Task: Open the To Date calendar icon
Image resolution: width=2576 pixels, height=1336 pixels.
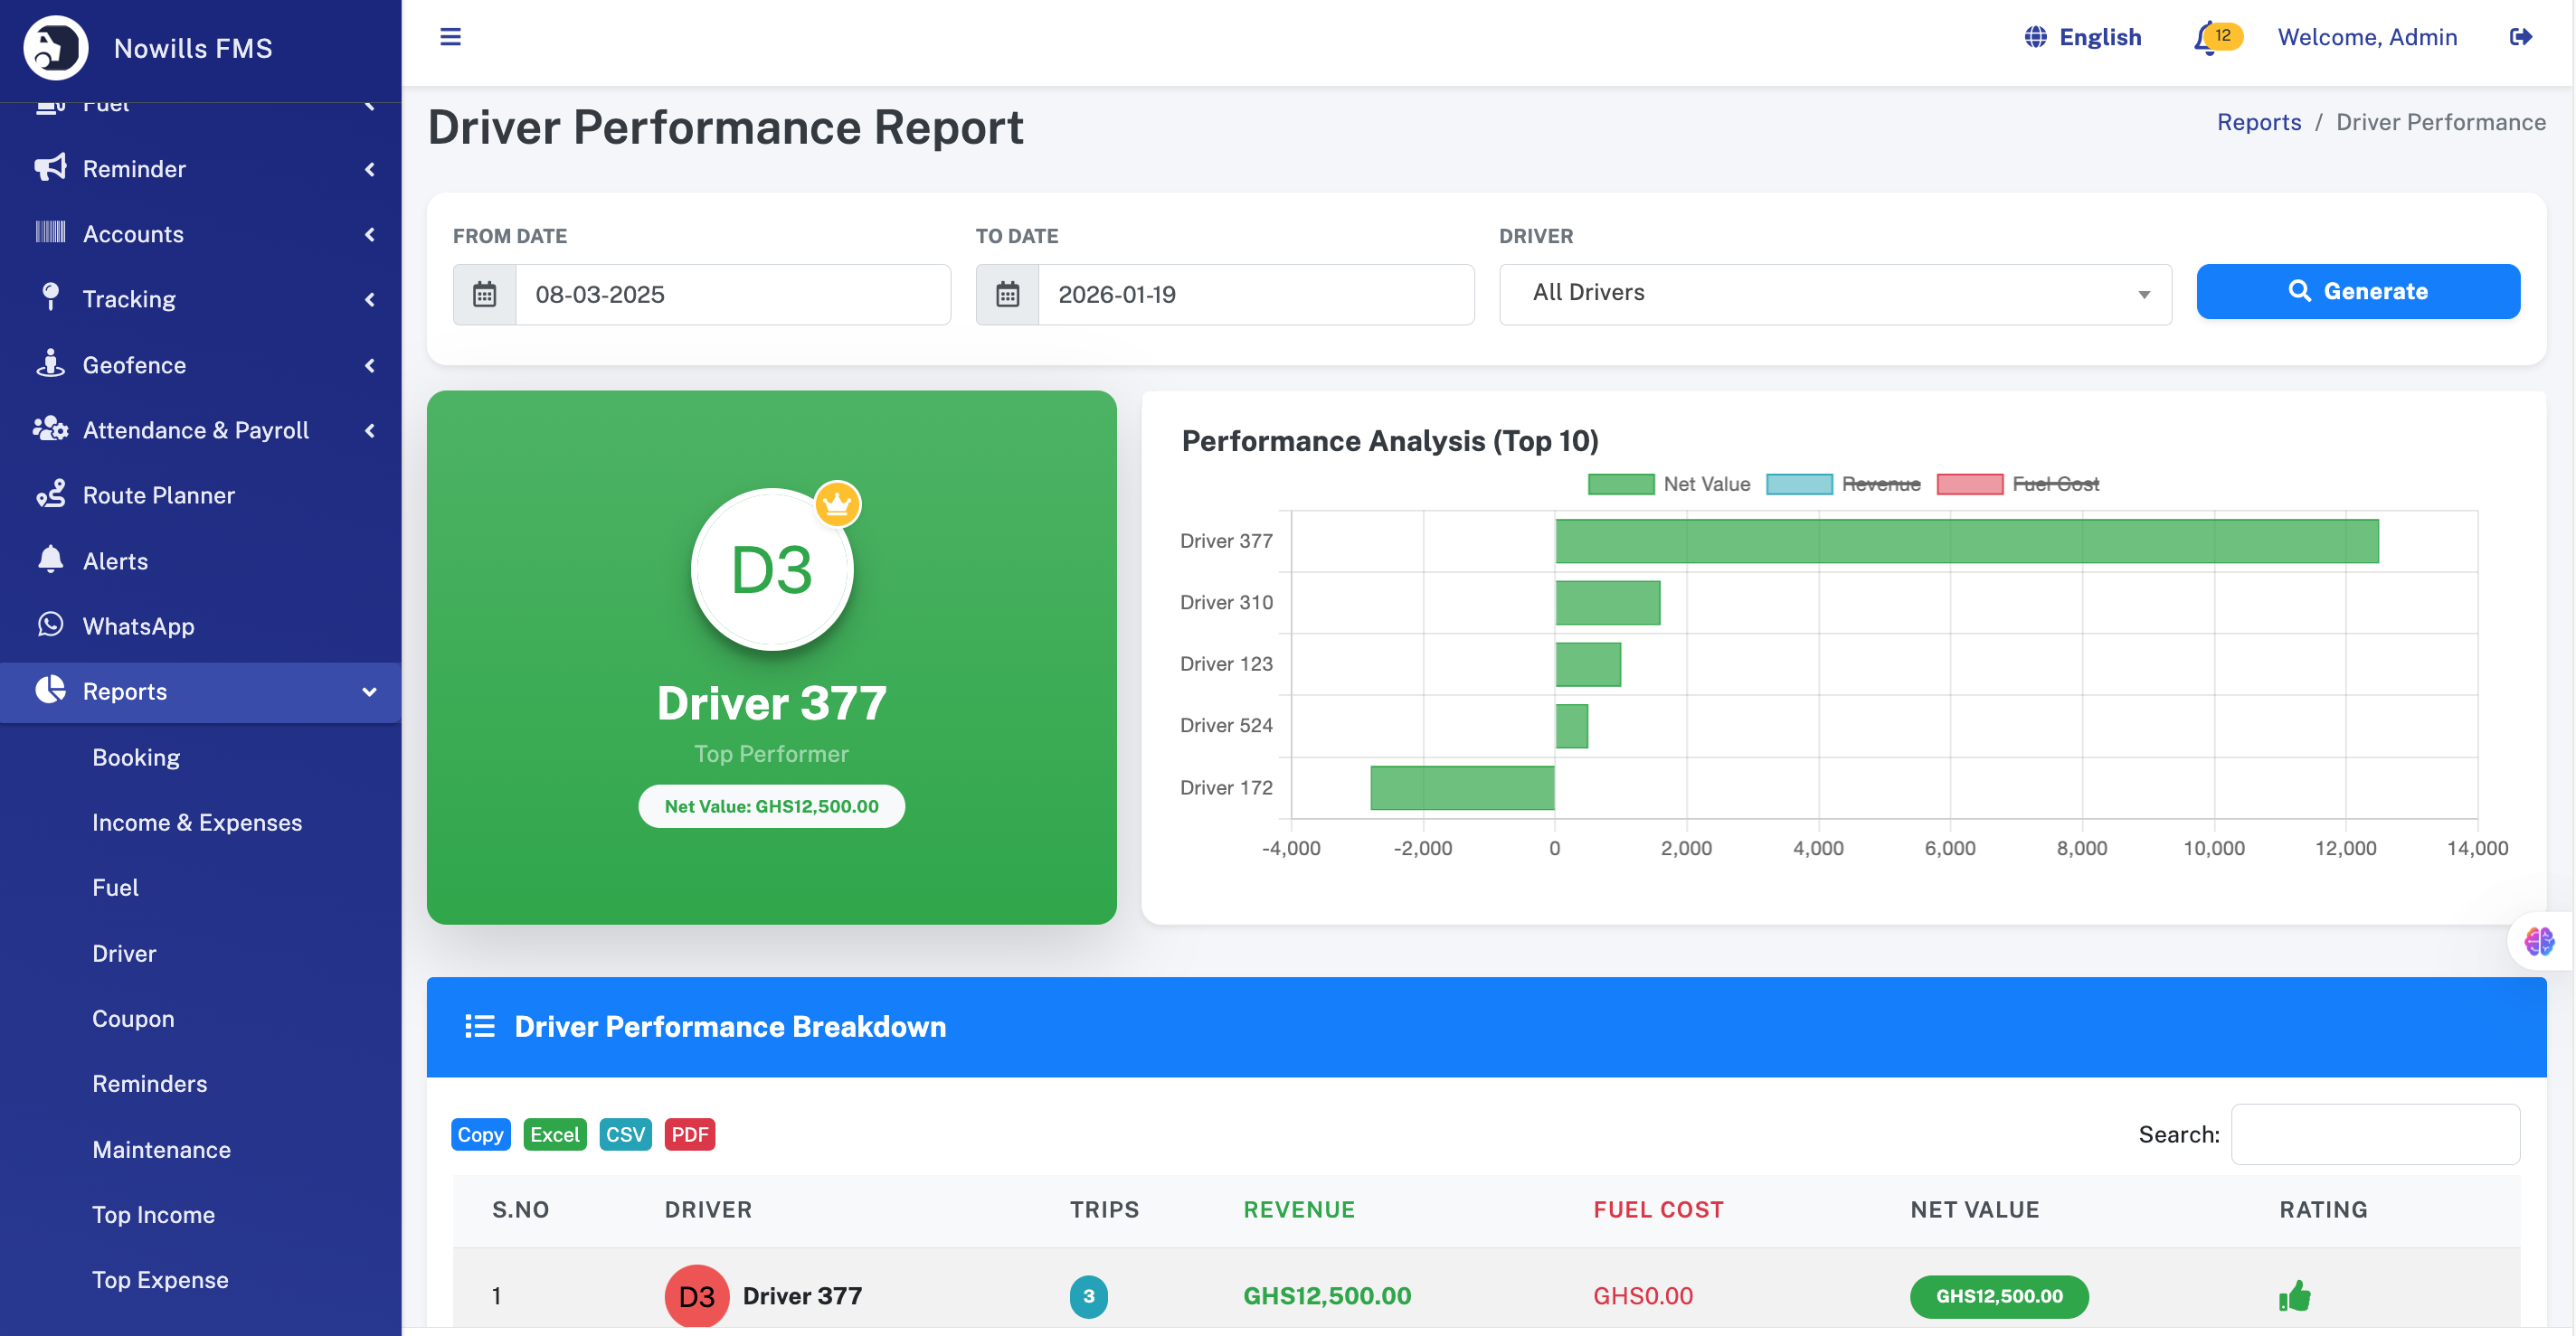Action: click(x=1007, y=295)
